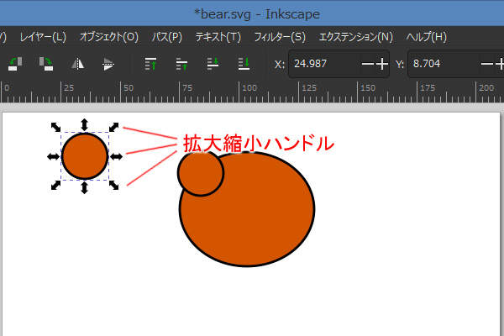Select the small selected orange circle

click(85, 156)
